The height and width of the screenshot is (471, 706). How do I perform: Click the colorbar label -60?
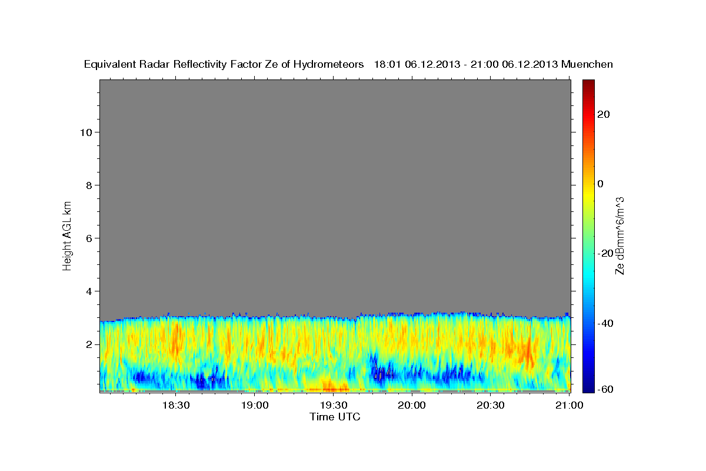pos(605,390)
